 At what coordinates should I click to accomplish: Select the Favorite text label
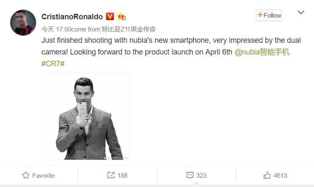(43, 175)
